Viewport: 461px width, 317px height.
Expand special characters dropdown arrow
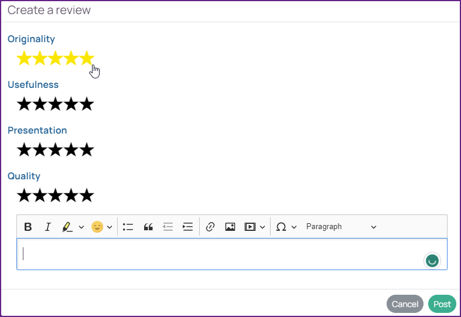pyautogui.click(x=294, y=227)
